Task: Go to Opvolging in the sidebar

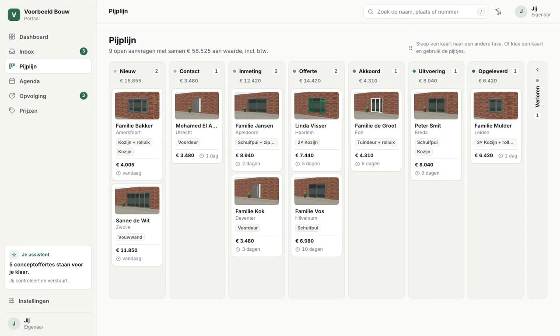Action: pyautogui.click(x=48, y=96)
